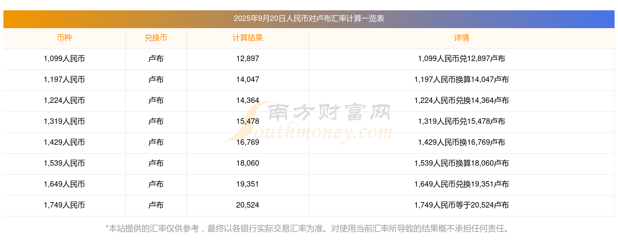The height and width of the screenshot is (247, 618).
Task: Click the disclaimer text starting '*本站提供的汇率仅供参考'
Action: [308, 228]
